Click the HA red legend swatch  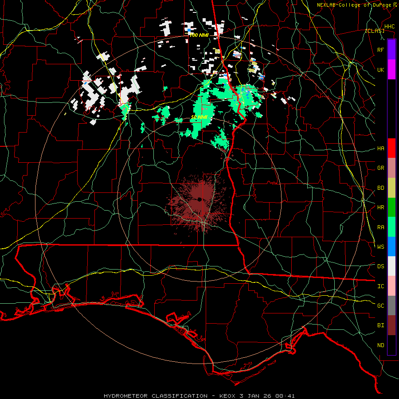coord(391,148)
